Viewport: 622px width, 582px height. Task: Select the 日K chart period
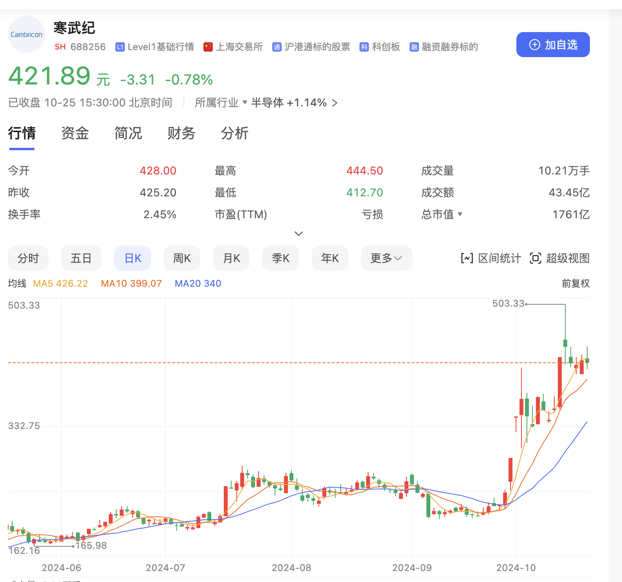pos(133,258)
